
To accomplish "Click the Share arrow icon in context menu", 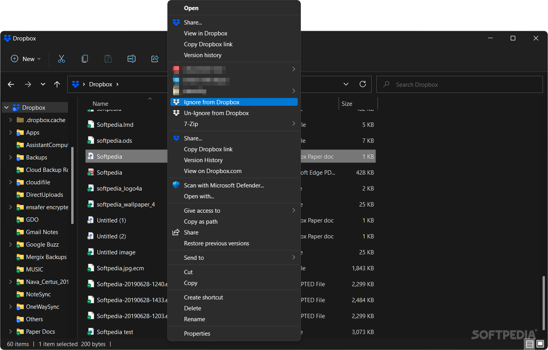I will (176, 232).
